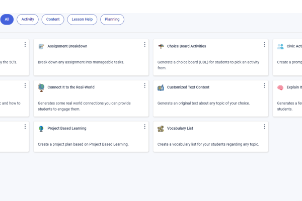302x201 pixels.
Task: Click the Assignment Breakdown notepad icon
Action: point(41,46)
